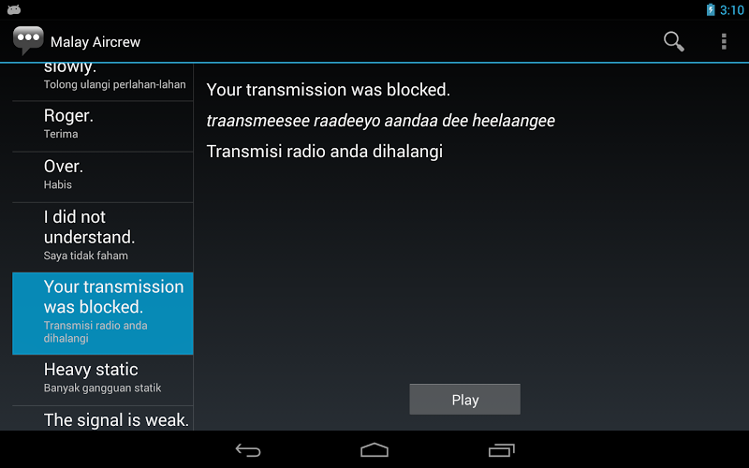Open the recent apps navigation icon
This screenshot has width=749, height=468.
501,450
